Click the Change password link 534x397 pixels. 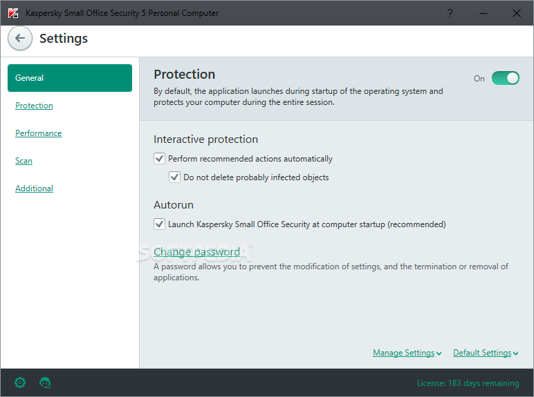(x=197, y=252)
